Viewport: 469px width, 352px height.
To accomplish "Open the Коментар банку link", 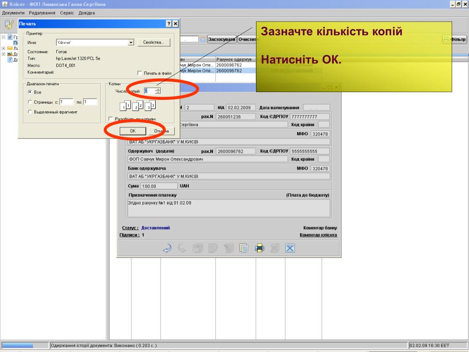I will pos(320,228).
